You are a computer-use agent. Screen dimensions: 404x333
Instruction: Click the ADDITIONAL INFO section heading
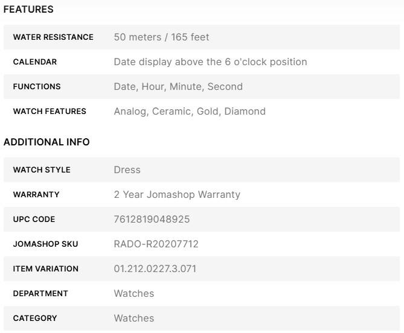pyautogui.click(x=46, y=142)
